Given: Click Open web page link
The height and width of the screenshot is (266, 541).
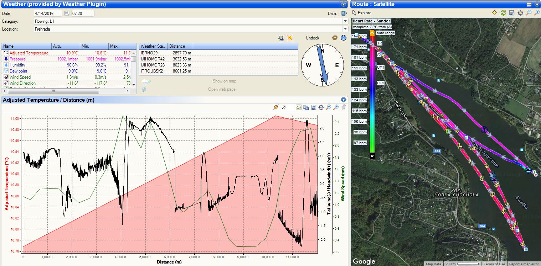Looking at the screenshot, I should point(222,89).
